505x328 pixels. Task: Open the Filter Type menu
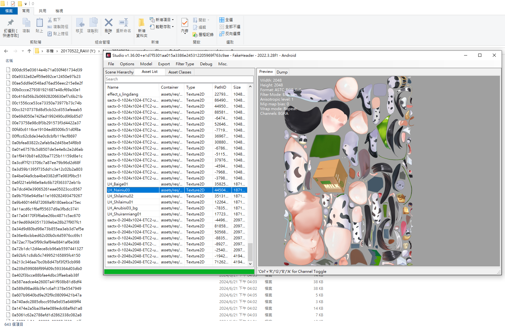(x=185, y=64)
